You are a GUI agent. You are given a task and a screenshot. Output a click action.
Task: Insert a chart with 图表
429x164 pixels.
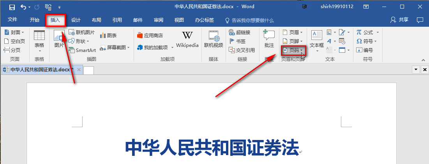[108, 35]
